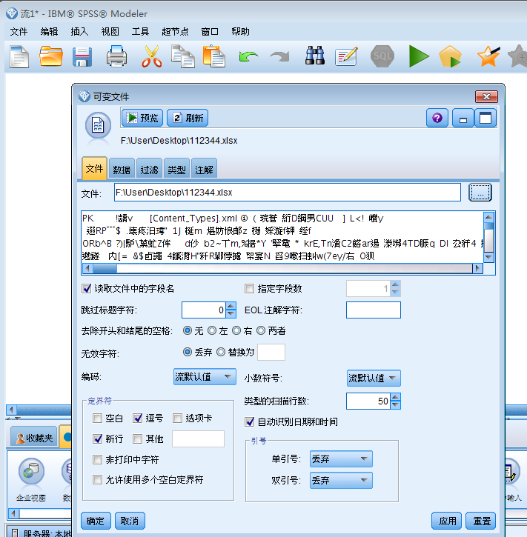Enable 选项卡 delimiter checkbox
527x537 pixels.
point(177,418)
